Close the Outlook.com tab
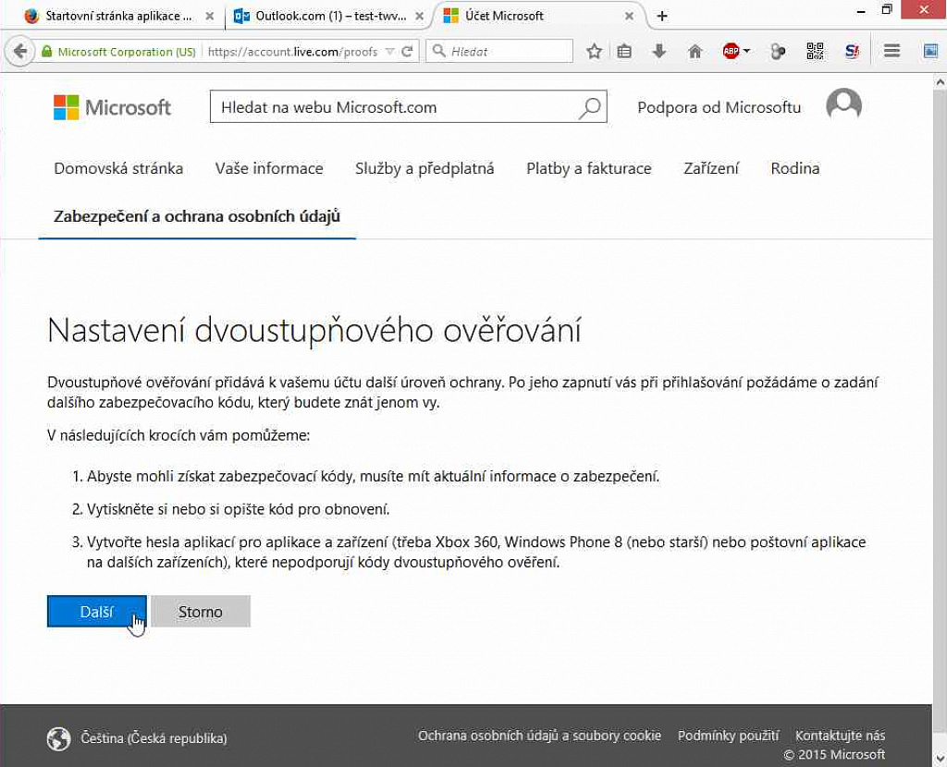The image size is (947, 767). [419, 17]
